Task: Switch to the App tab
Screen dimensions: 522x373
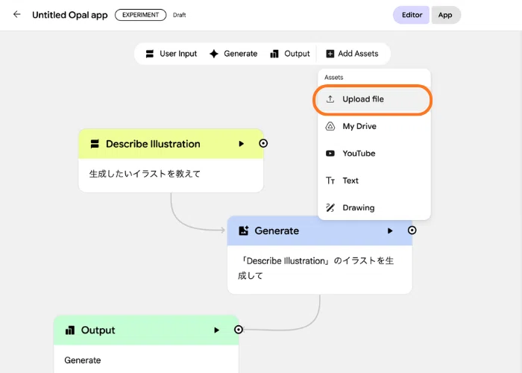Action: 445,15
